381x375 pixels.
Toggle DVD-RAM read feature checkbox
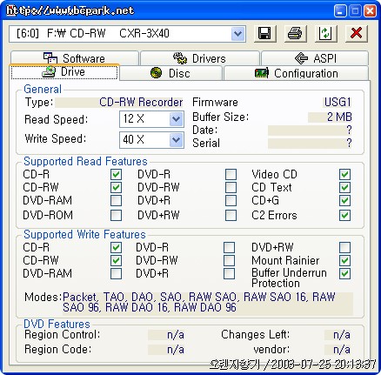(x=116, y=201)
